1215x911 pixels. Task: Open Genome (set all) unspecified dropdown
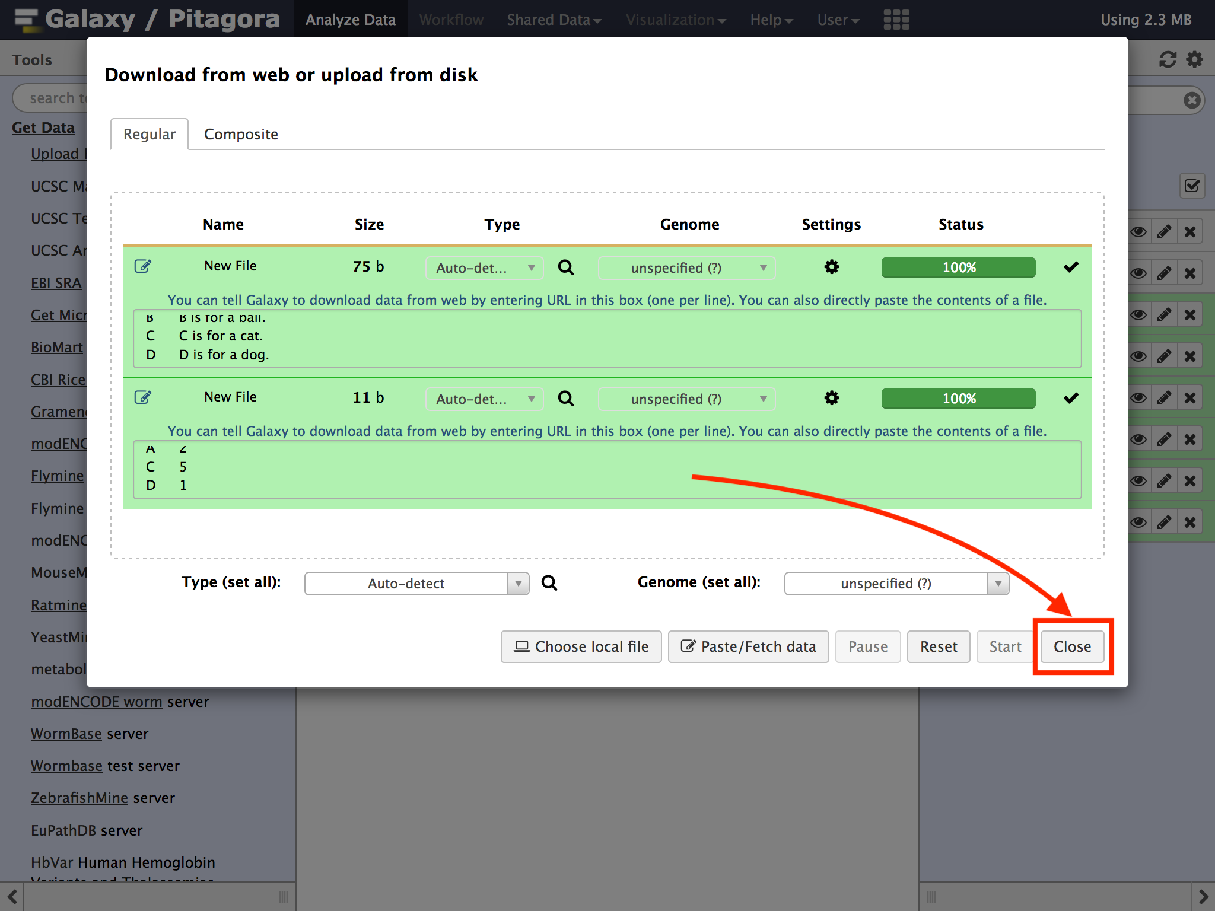click(x=896, y=584)
